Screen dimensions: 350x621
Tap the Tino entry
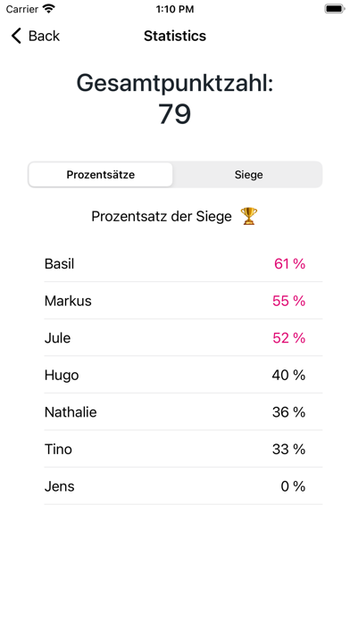coord(183,449)
